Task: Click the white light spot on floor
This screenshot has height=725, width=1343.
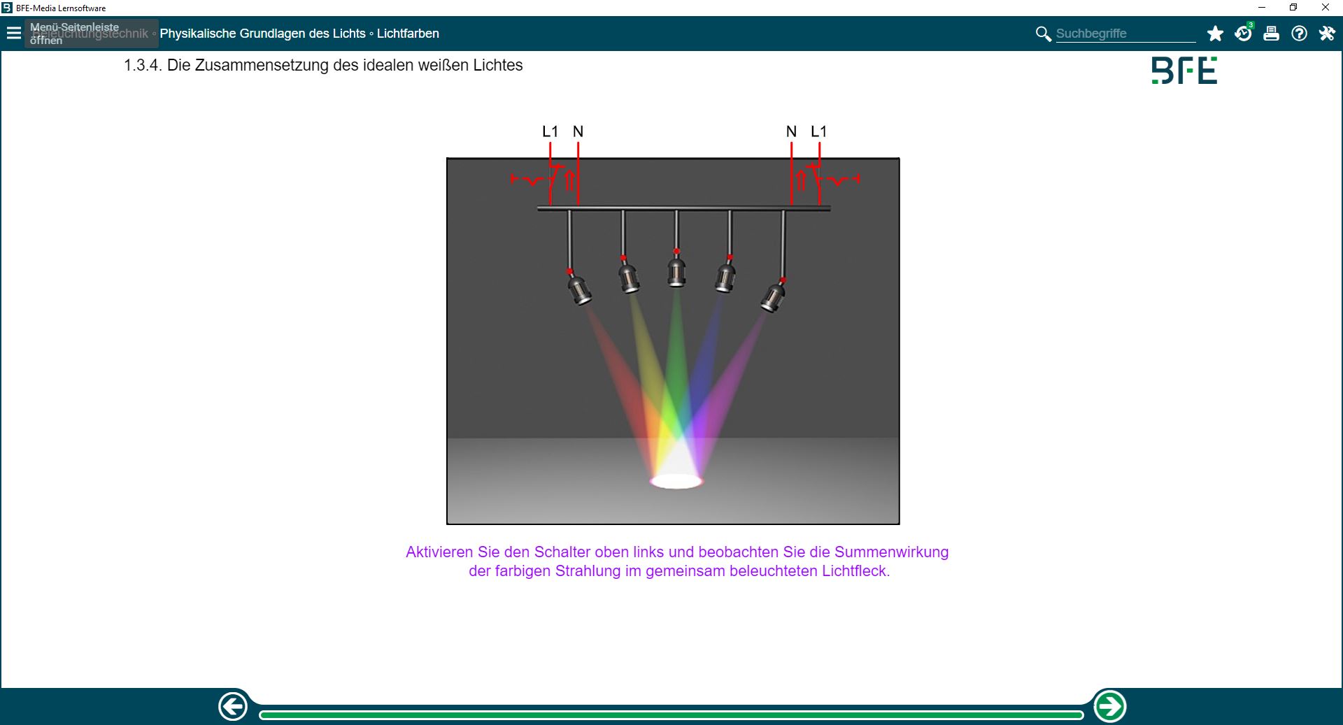Action: [x=676, y=481]
